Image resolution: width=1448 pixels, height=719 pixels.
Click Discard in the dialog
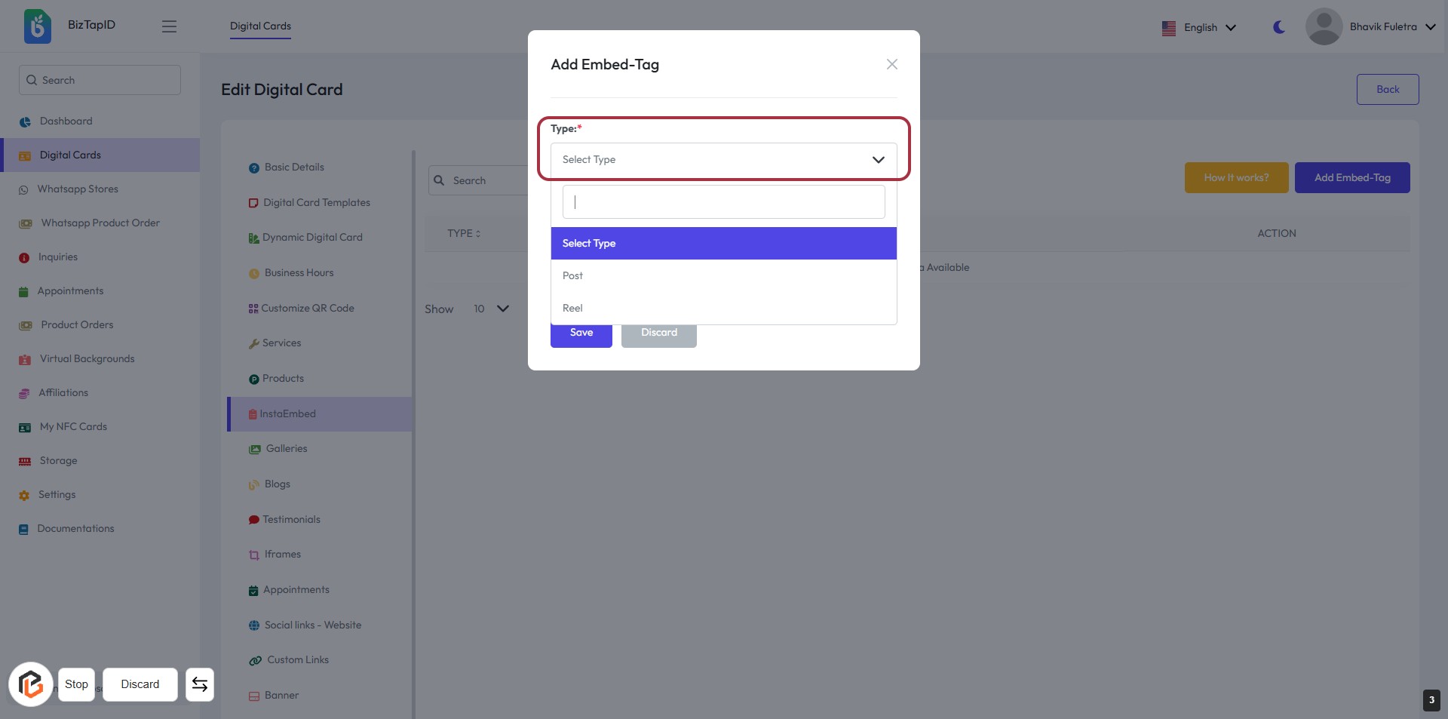point(658,333)
